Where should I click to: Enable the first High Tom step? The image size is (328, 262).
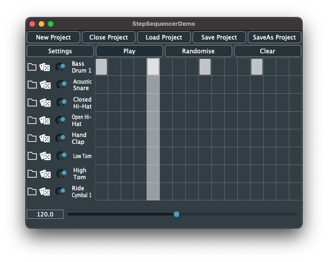(101, 174)
